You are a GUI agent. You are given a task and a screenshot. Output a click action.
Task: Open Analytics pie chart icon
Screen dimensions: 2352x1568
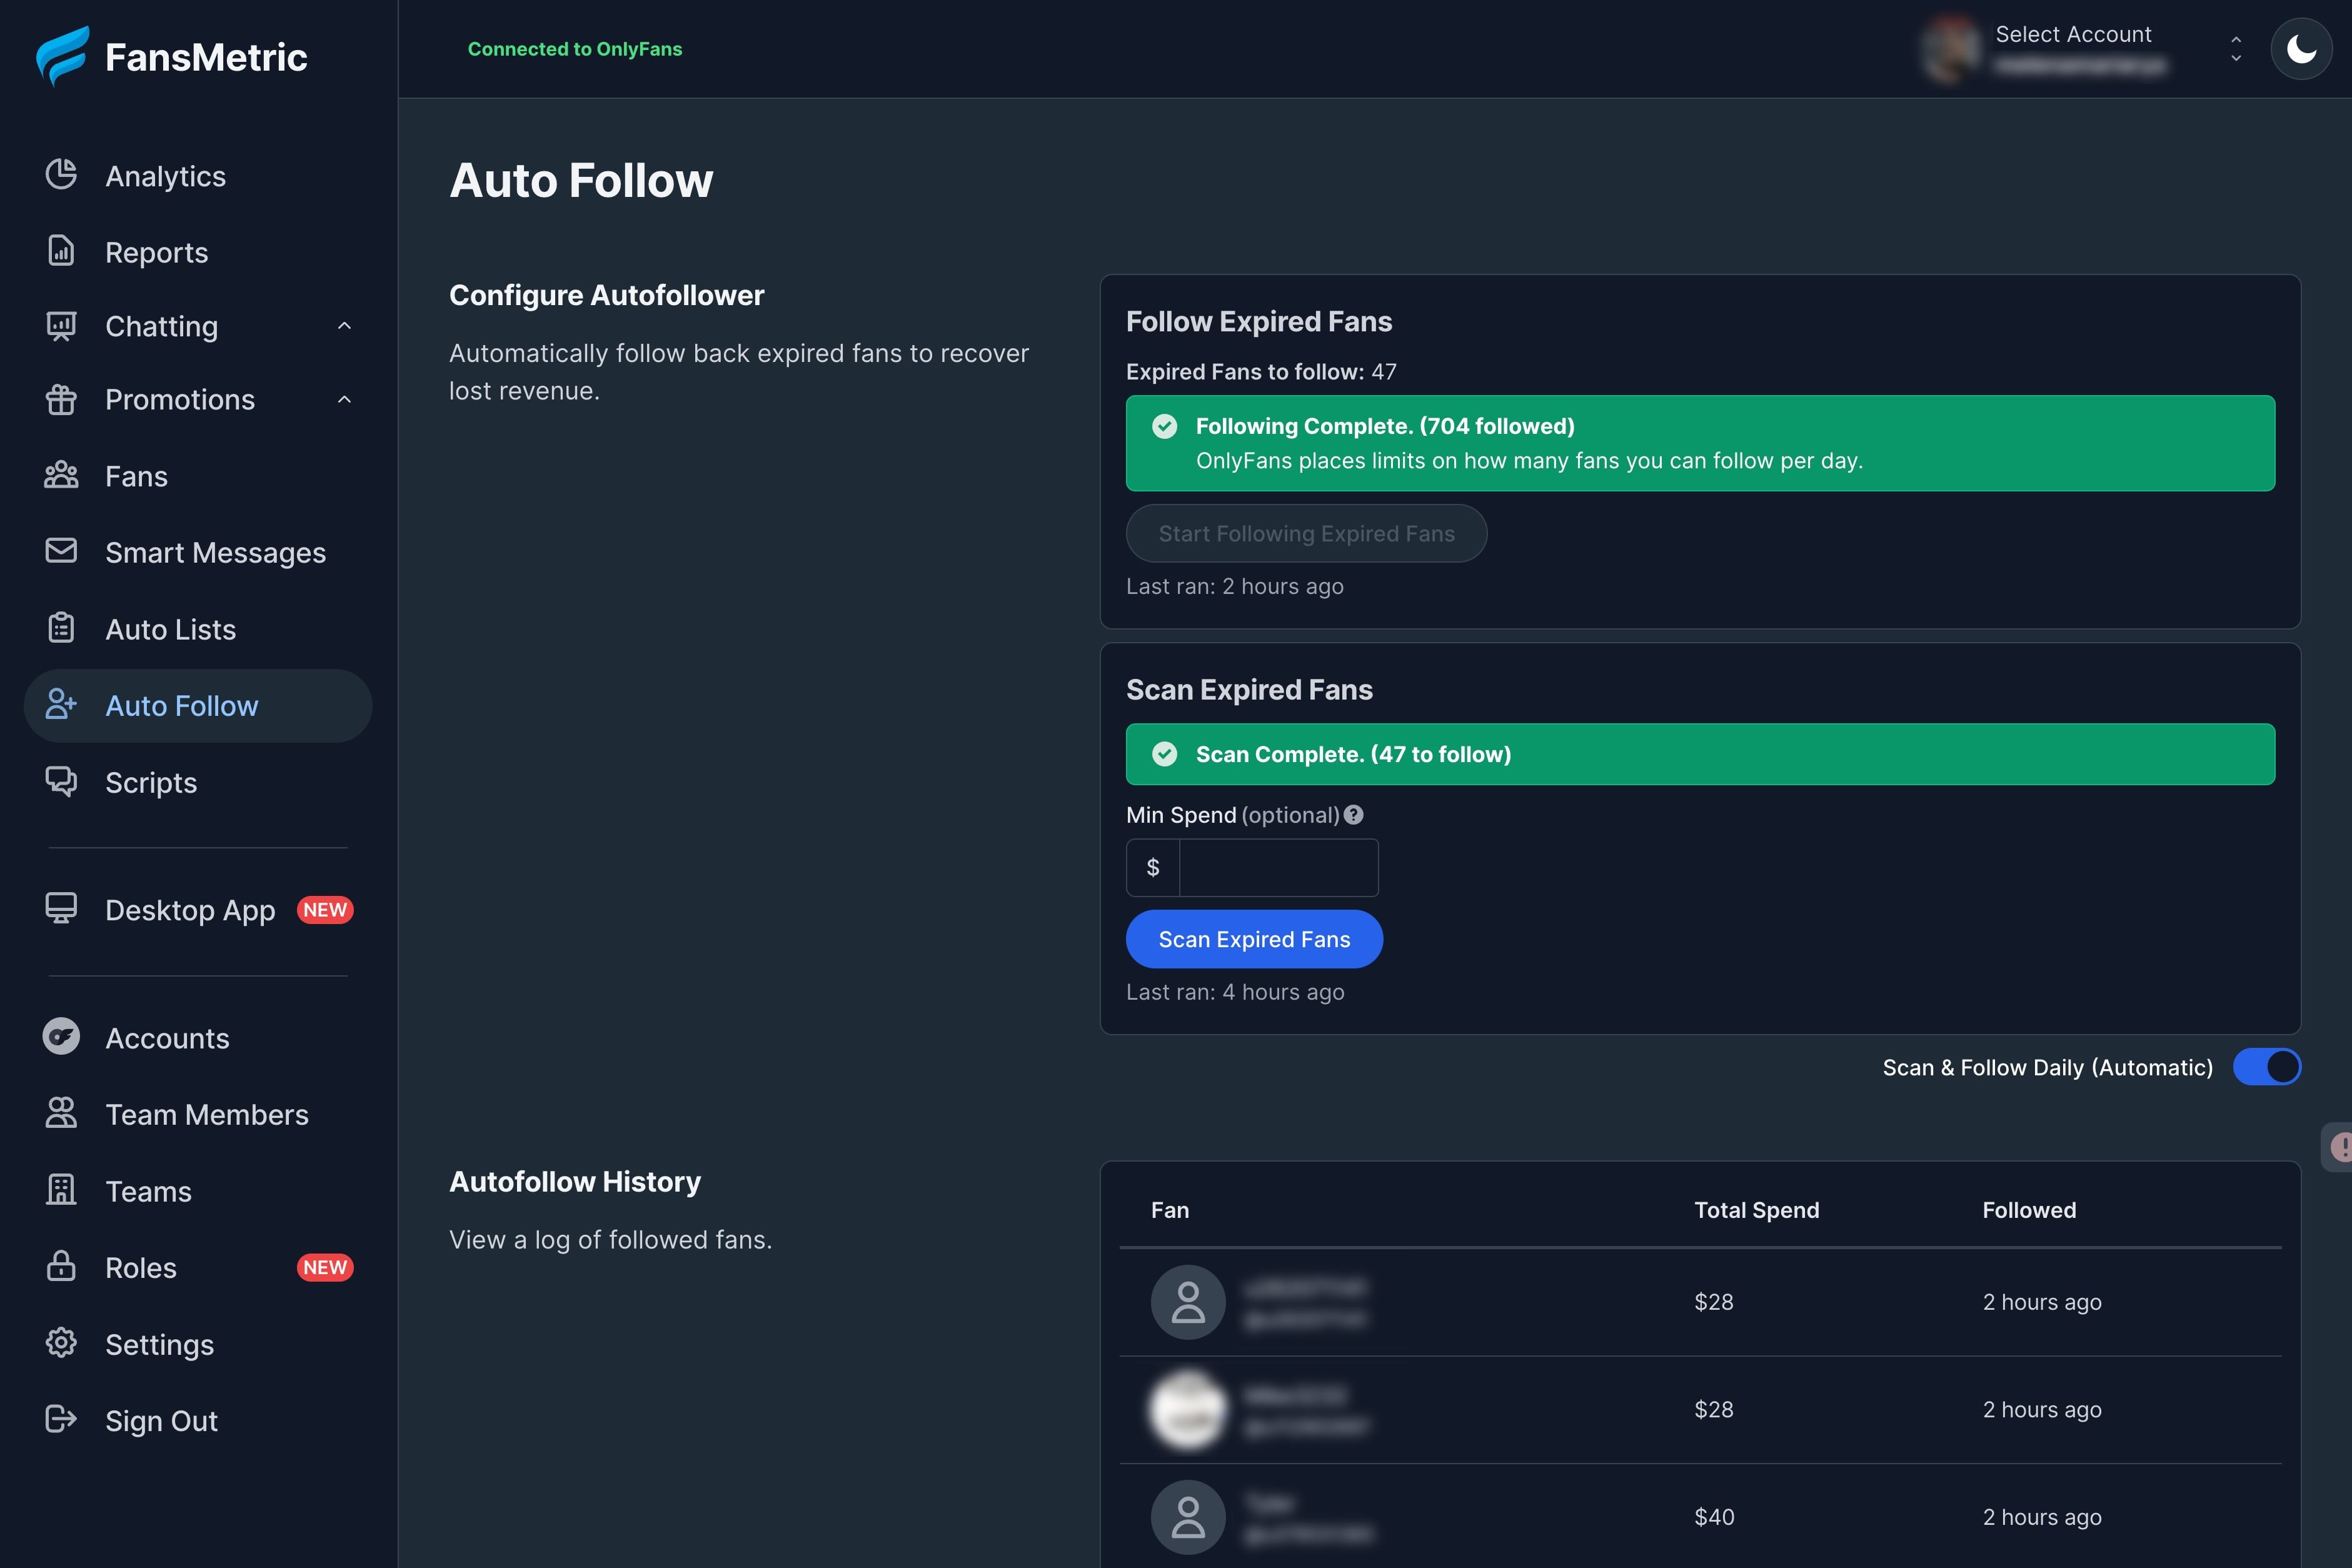coord(61,174)
